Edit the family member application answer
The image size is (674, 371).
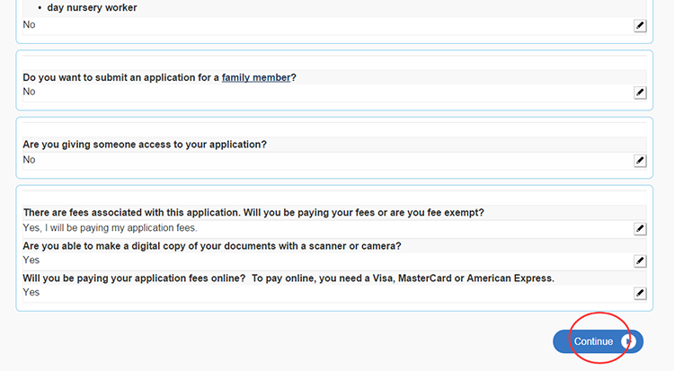[640, 93]
